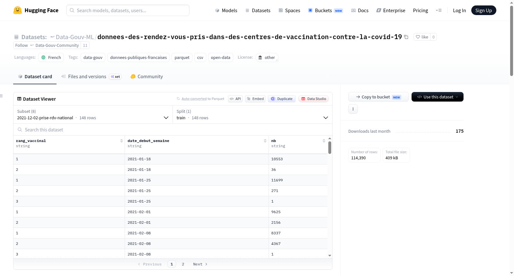Focus the Search this dataset field
This screenshot has width=514, height=276.
[x=173, y=130]
